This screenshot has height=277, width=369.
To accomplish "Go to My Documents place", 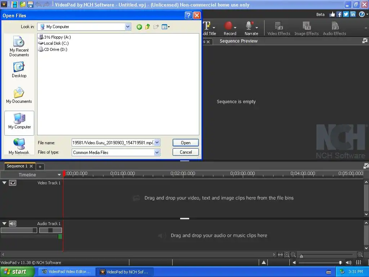I will click(x=19, y=95).
